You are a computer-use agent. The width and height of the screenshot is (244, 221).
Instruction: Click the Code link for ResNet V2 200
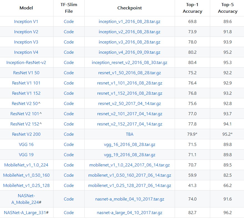coord(69,134)
